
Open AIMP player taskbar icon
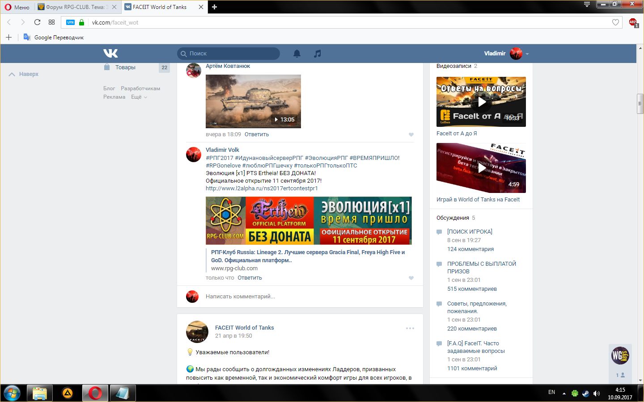tap(68, 393)
